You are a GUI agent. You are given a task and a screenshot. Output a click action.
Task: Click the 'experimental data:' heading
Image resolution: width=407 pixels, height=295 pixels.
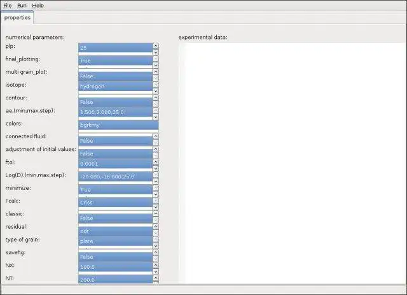[x=203, y=37]
